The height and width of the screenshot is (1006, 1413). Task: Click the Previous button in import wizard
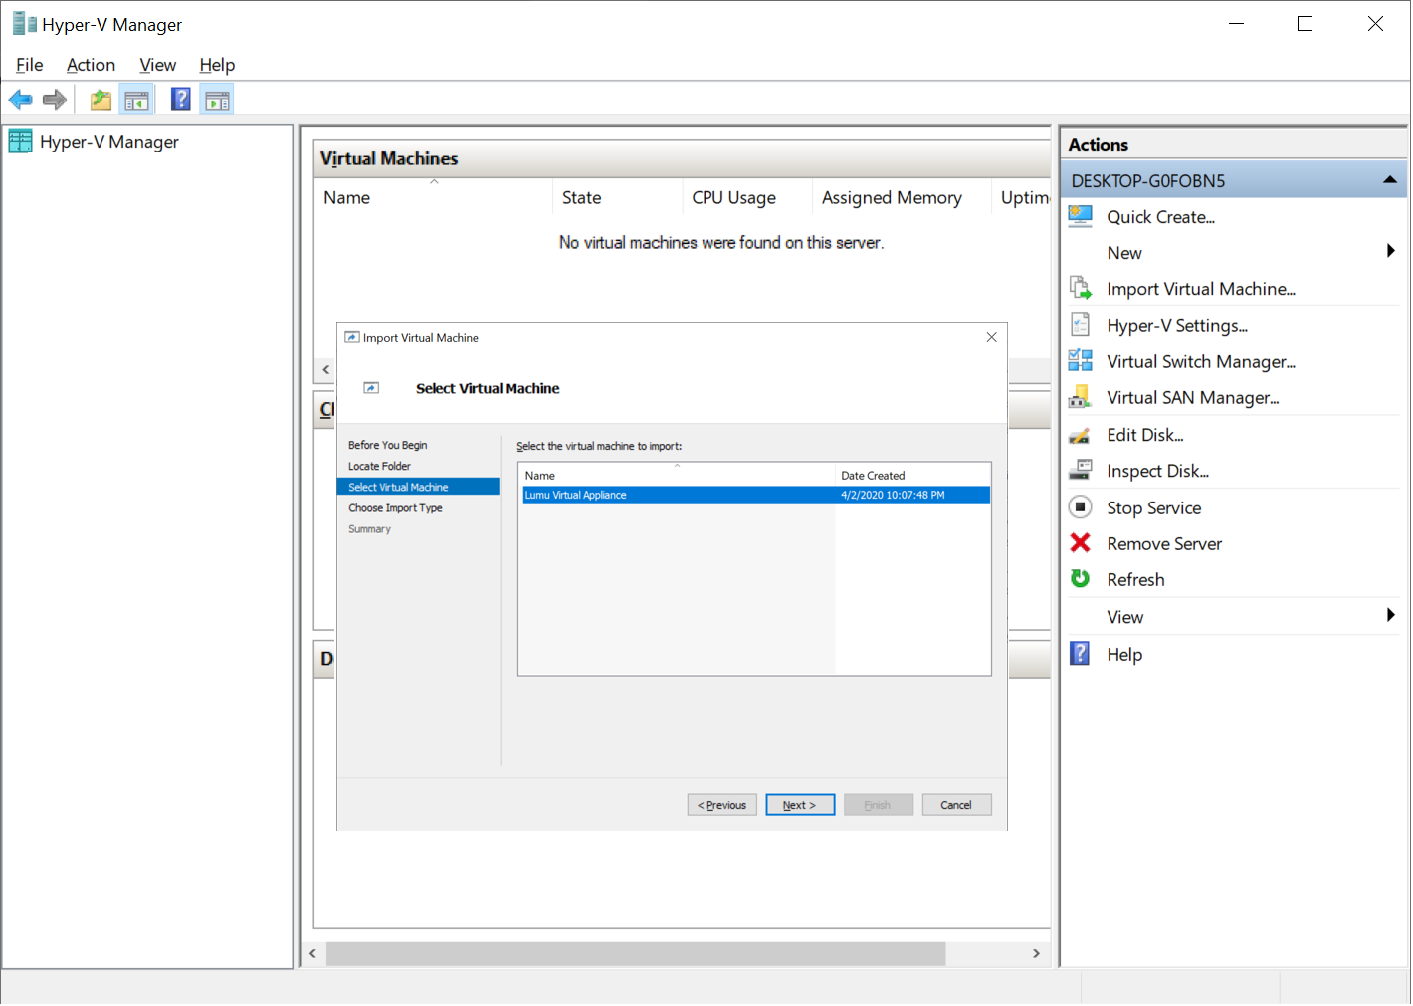click(722, 805)
